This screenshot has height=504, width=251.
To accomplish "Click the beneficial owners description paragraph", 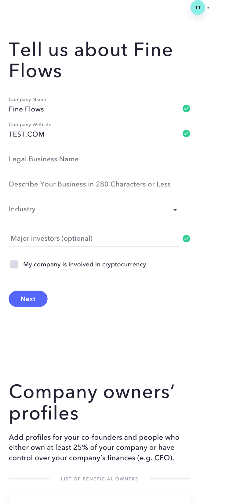I will [94, 447].
